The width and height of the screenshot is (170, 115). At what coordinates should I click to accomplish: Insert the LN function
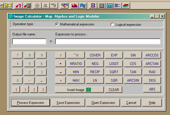coord(95,80)
